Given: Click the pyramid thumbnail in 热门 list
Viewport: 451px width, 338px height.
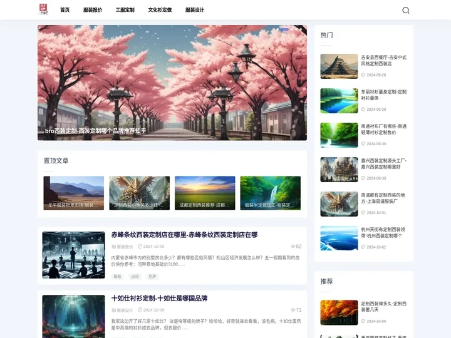Looking at the screenshot, I should pos(339,66).
